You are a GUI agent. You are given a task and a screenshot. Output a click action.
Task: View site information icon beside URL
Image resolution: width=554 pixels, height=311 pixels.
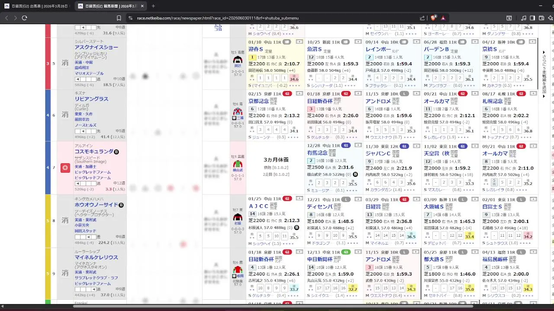click(130, 18)
